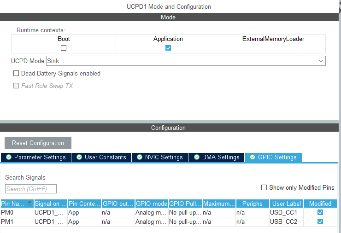Enable Dead Battery Signals checkbox

point(16,73)
